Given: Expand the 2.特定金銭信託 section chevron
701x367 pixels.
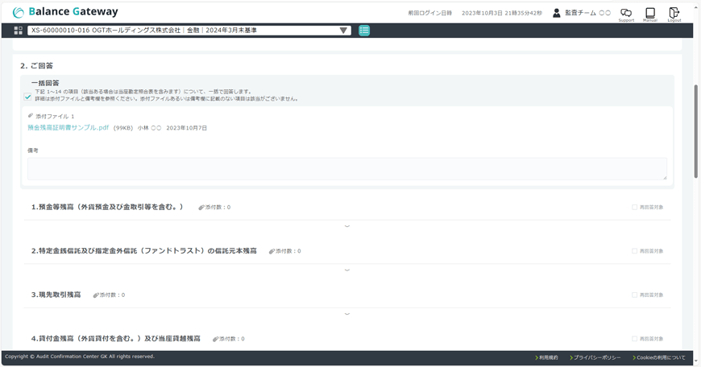Looking at the screenshot, I should click(x=347, y=270).
